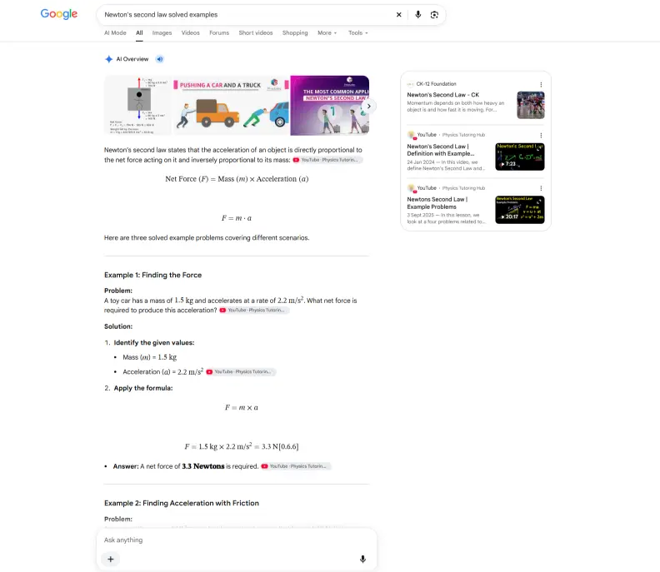The height and width of the screenshot is (572, 660).
Task: Clear the search box text
Action: coord(398,15)
